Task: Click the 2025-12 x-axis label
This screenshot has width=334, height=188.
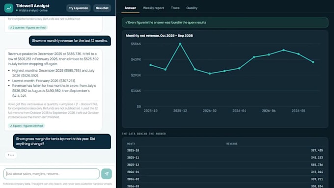Action: coord(180,111)
